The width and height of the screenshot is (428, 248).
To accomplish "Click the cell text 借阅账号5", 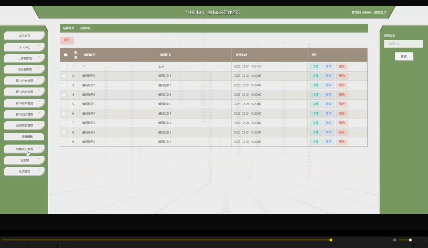I will 89,104.
